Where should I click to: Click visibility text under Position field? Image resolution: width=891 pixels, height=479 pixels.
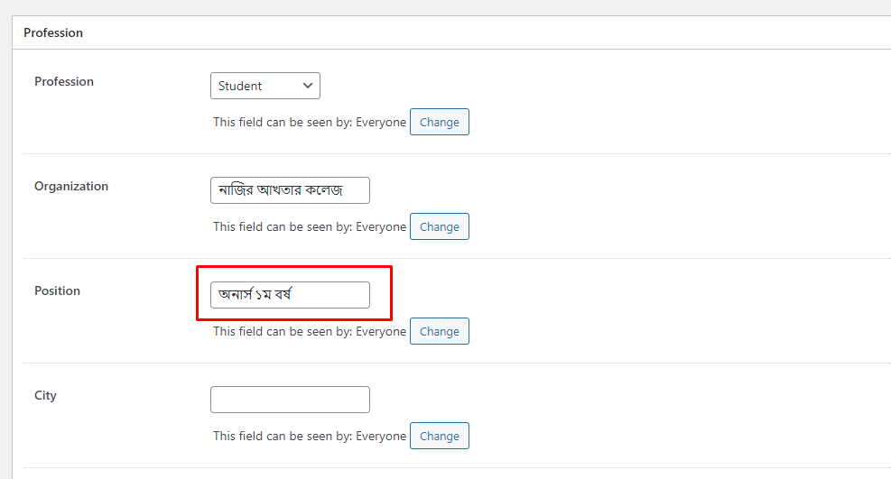click(x=310, y=331)
